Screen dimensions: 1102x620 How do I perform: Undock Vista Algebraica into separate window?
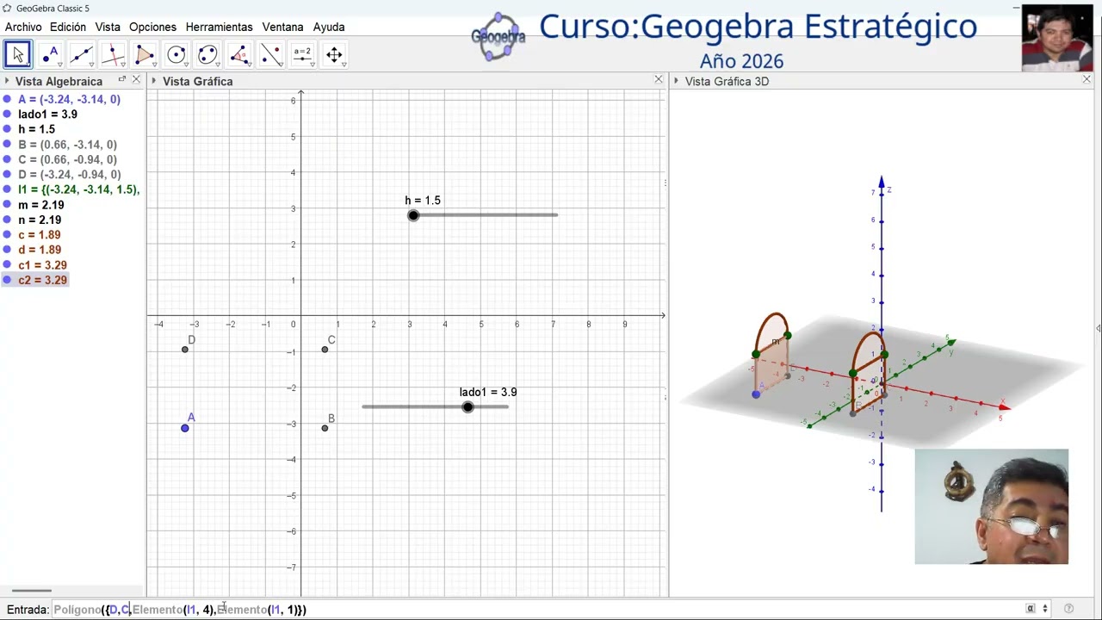(x=122, y=80)
